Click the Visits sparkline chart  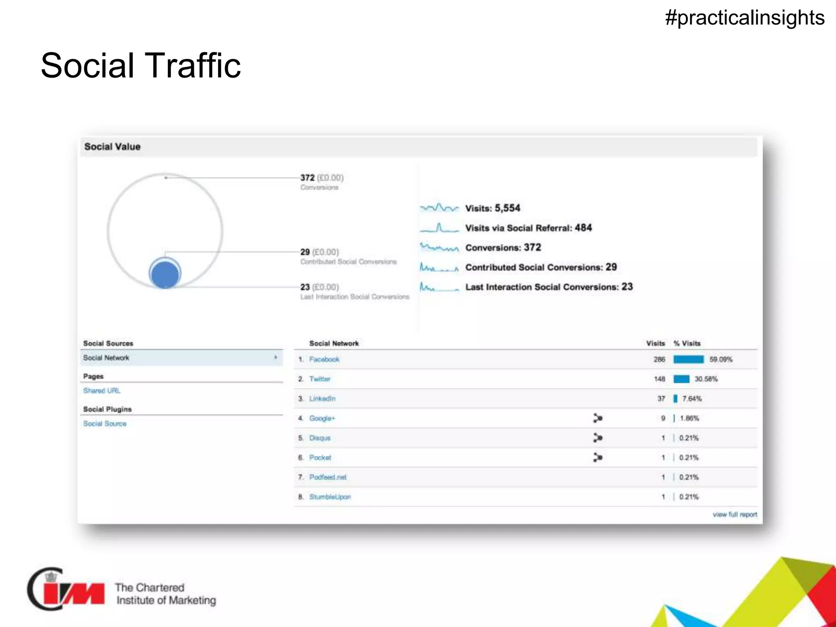[x=439, y=208]
